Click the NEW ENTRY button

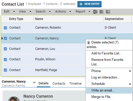click(x=89, y=4)
